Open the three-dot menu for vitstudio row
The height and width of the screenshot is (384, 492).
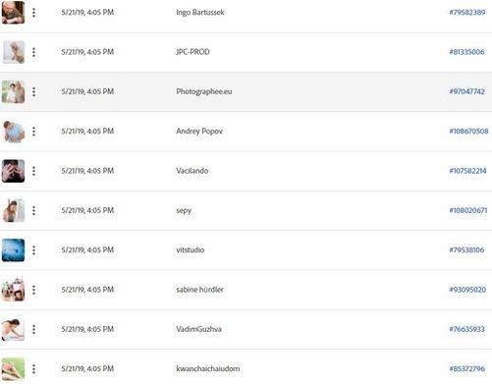tap(33, 250)
